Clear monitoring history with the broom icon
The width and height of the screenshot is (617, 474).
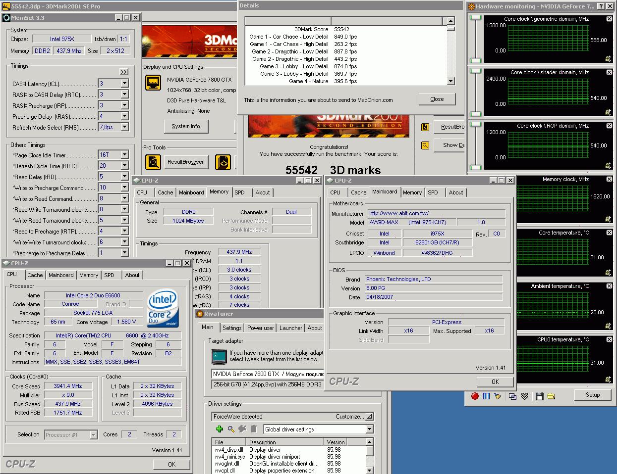(x=498, y=396)
